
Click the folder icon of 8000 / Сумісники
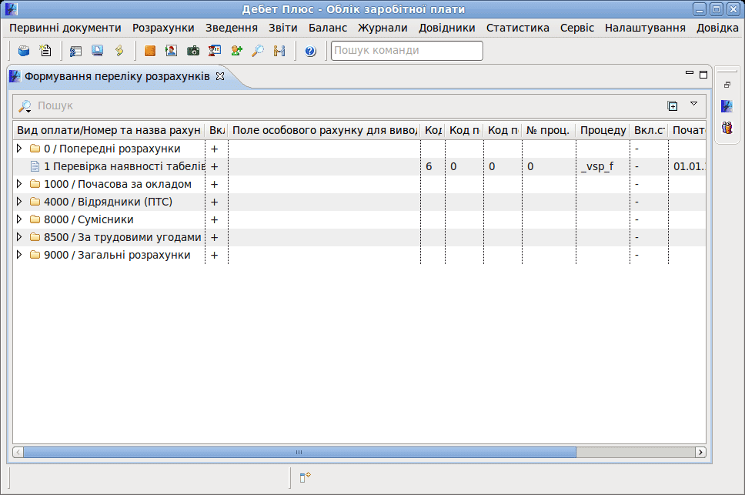(35, 219)
